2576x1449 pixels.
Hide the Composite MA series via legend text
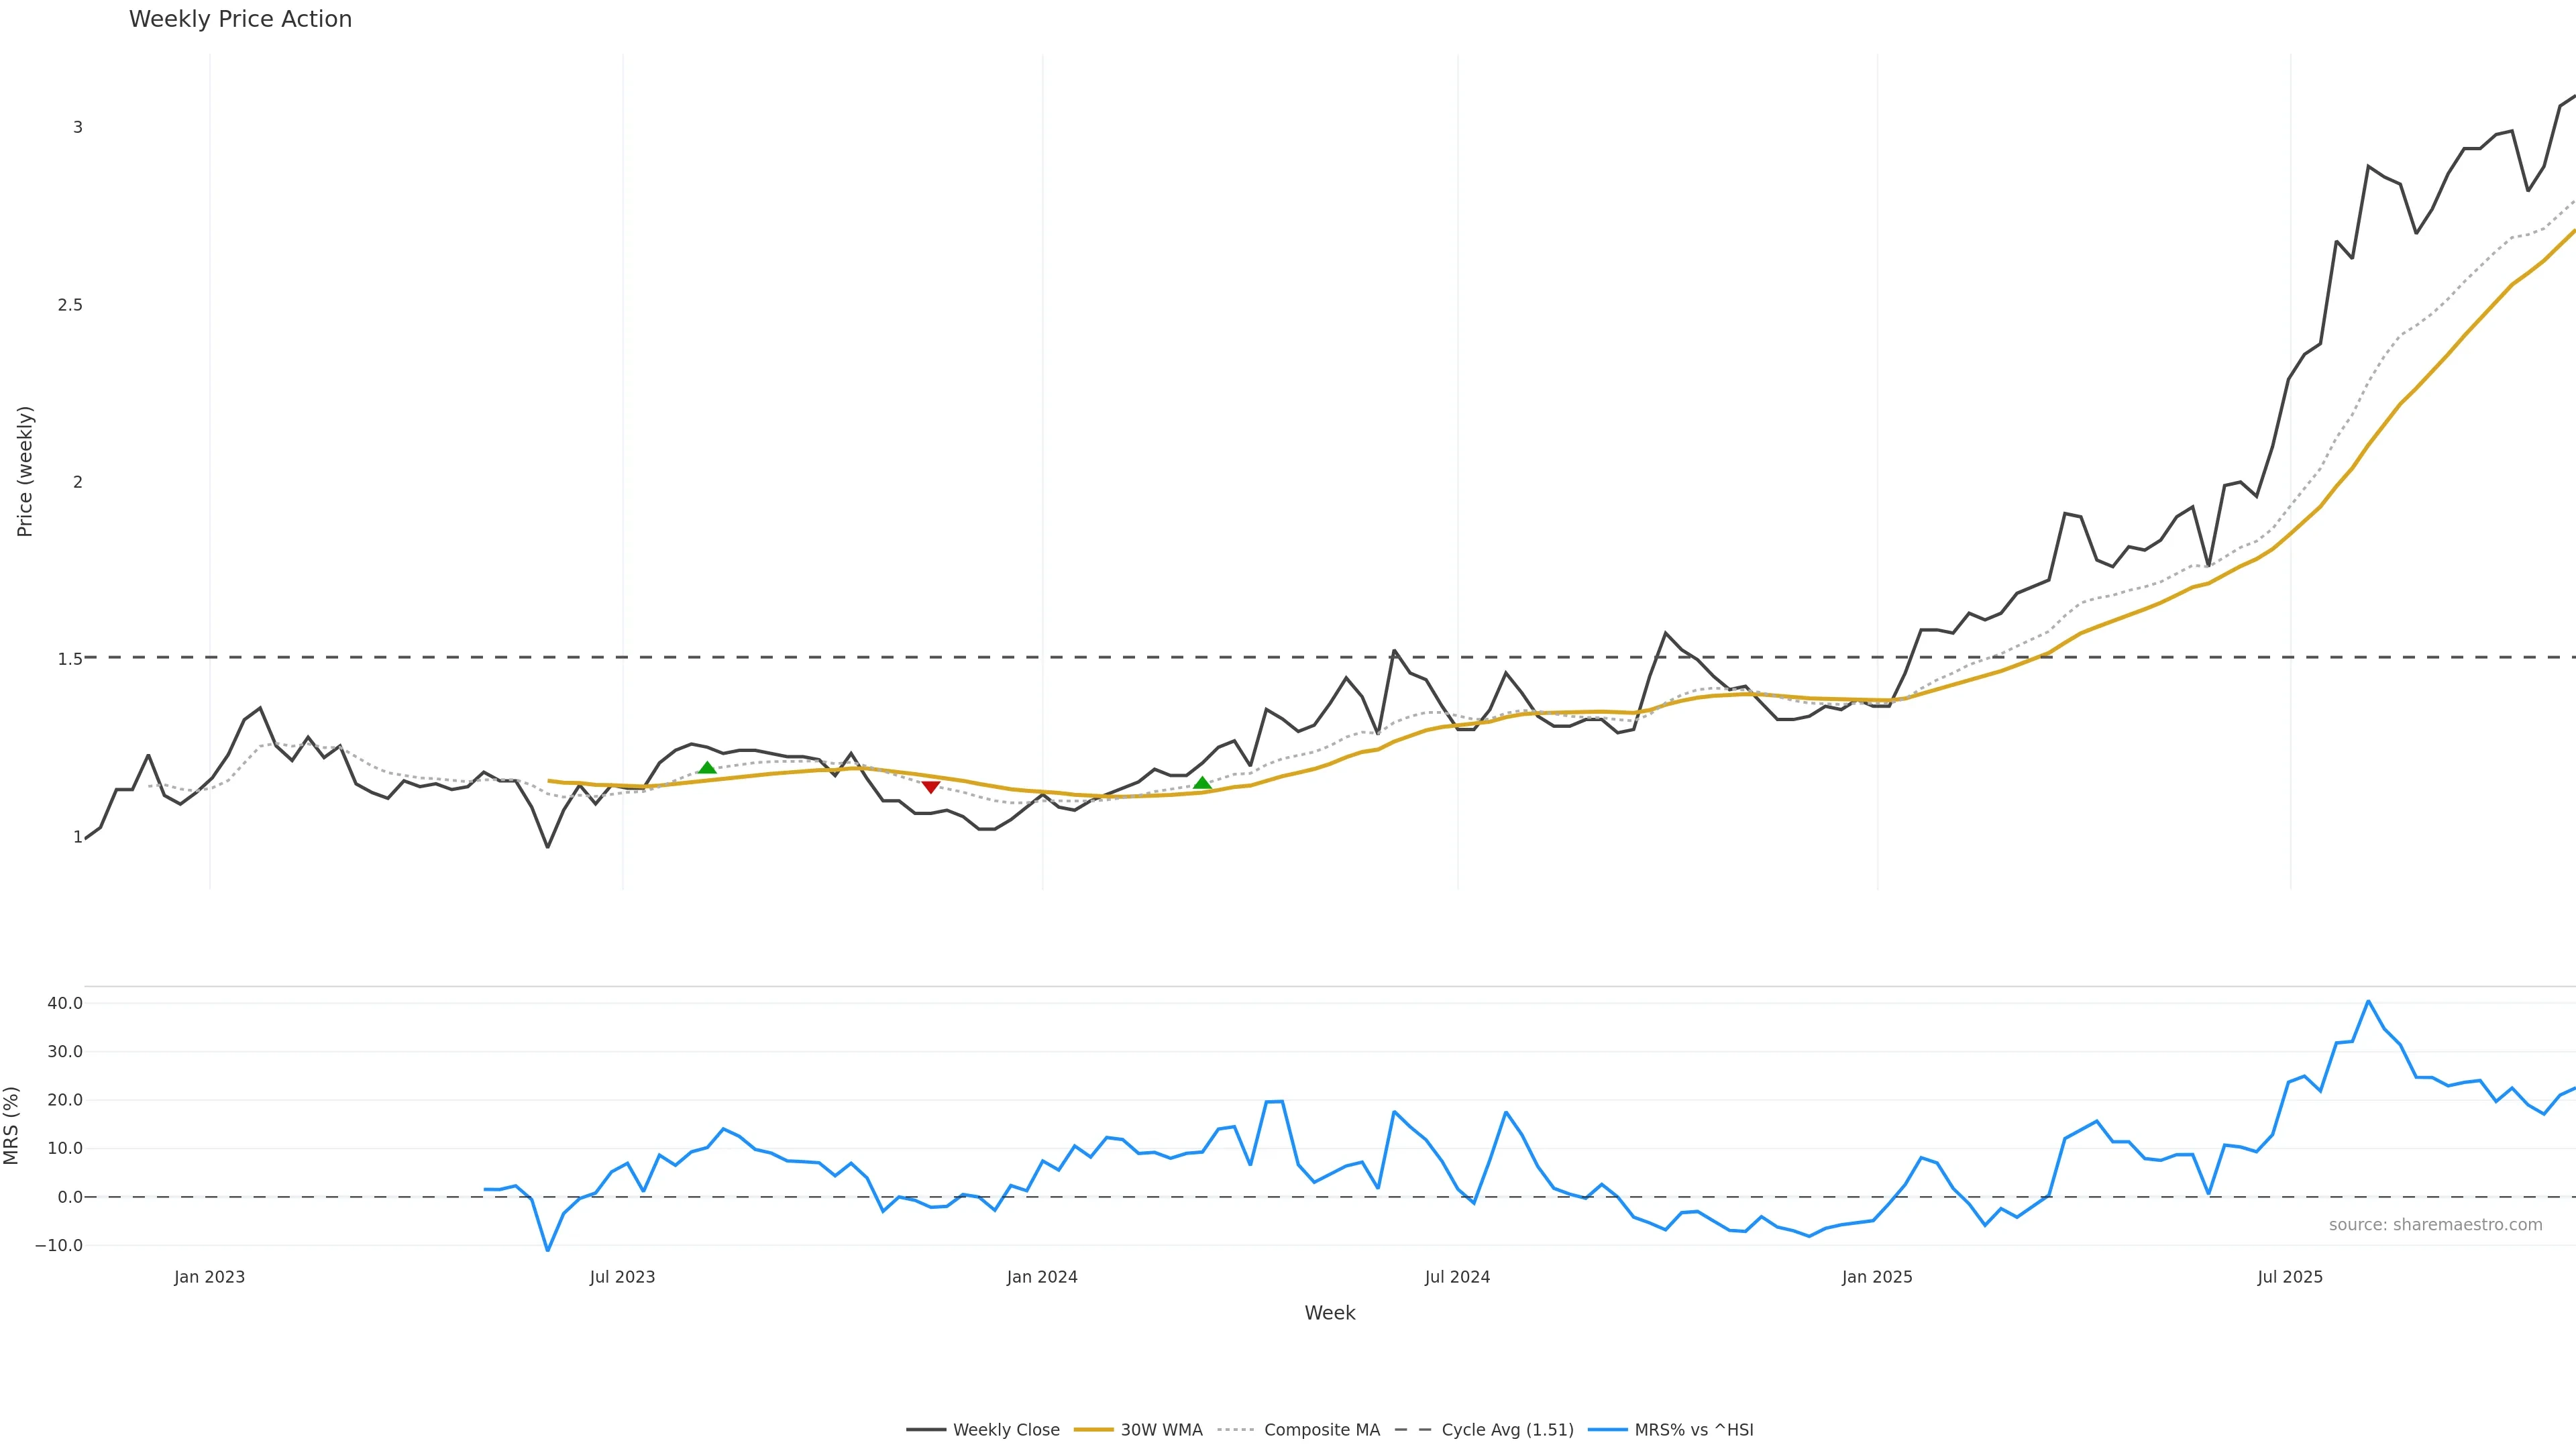(1321, 1430)
